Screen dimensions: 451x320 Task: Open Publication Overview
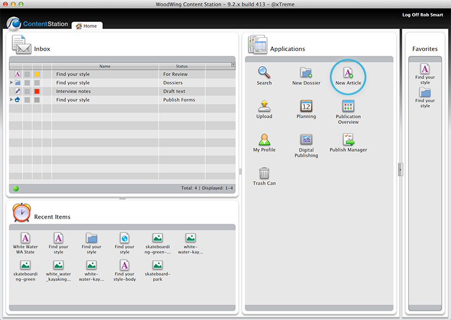pyautogui.click(x=348, y=112)
